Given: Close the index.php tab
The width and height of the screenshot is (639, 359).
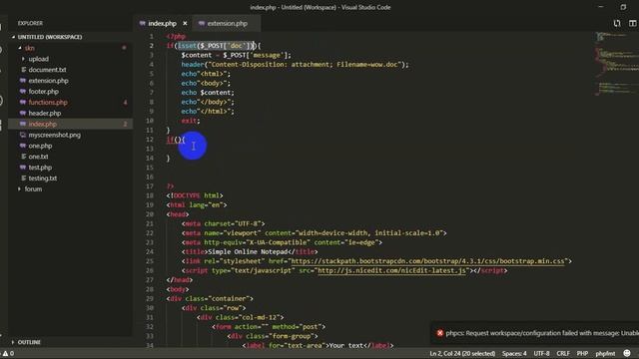Looking at the screenshot, I should pyautogui.click(x=185, y=24).
